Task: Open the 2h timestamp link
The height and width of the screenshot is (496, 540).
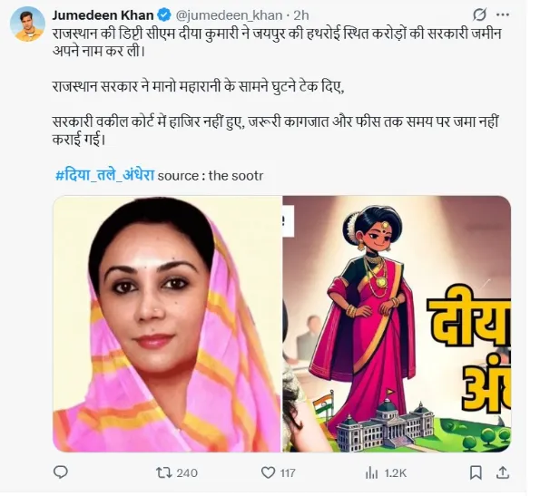Action: click(301, 15)
